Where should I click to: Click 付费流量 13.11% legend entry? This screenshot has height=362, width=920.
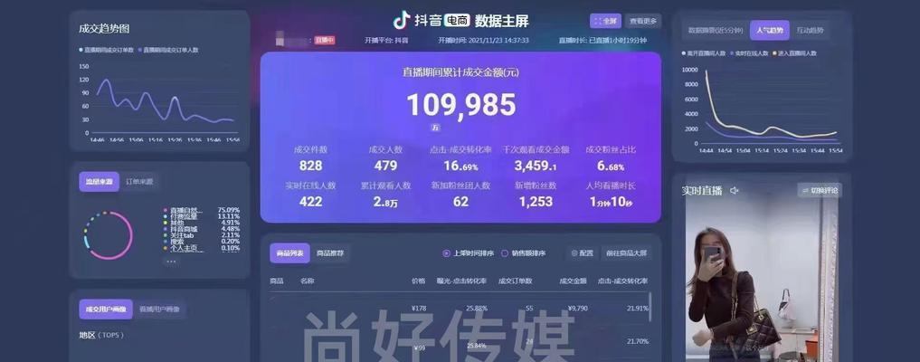tap(201, 216)
